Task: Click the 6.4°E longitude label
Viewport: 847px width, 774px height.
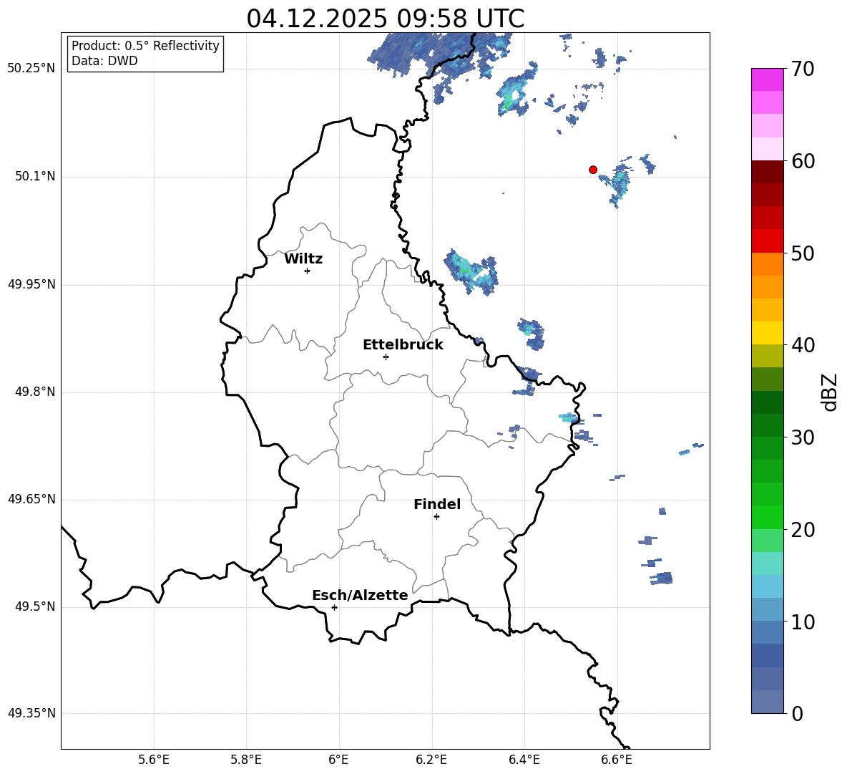Action: (524, 760)
